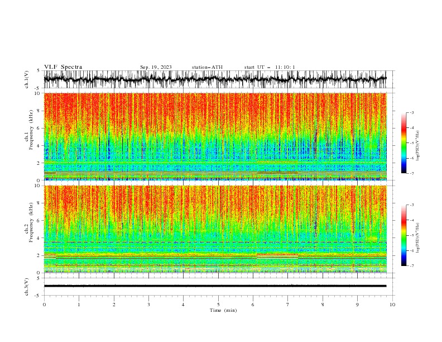Click time axis tick label '0'
The height and width of the screenshot is (342, 442).
44,305
